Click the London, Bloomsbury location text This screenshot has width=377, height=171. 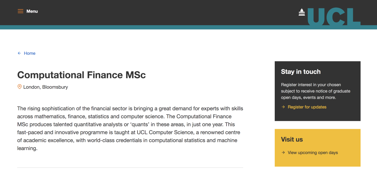[x=45, y=87]
